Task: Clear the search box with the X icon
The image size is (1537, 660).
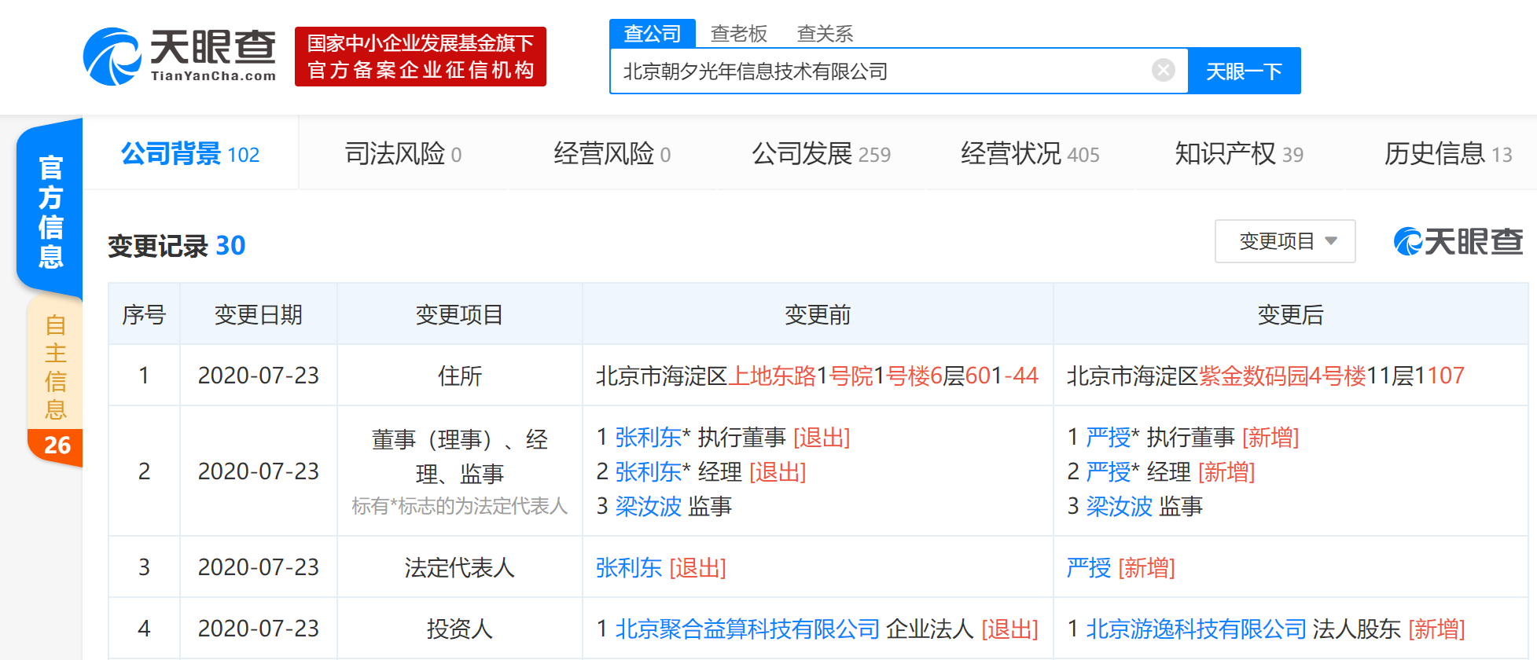Action: click(x=1164, y=71)
